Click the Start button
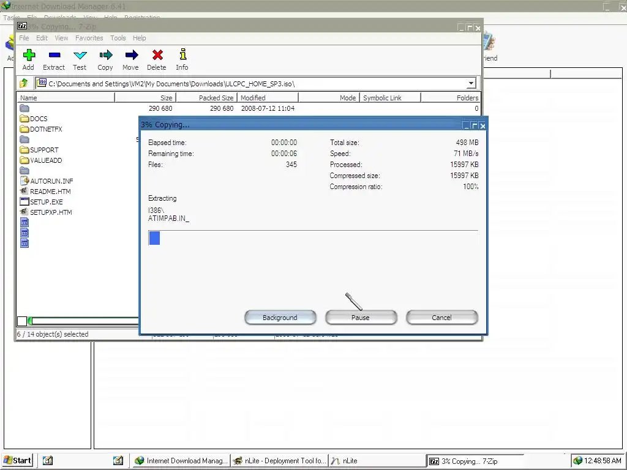627x470 pixels. (17, 460)
